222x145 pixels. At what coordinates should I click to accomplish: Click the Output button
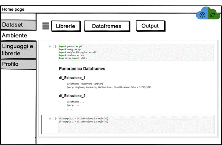pos(150,26)
